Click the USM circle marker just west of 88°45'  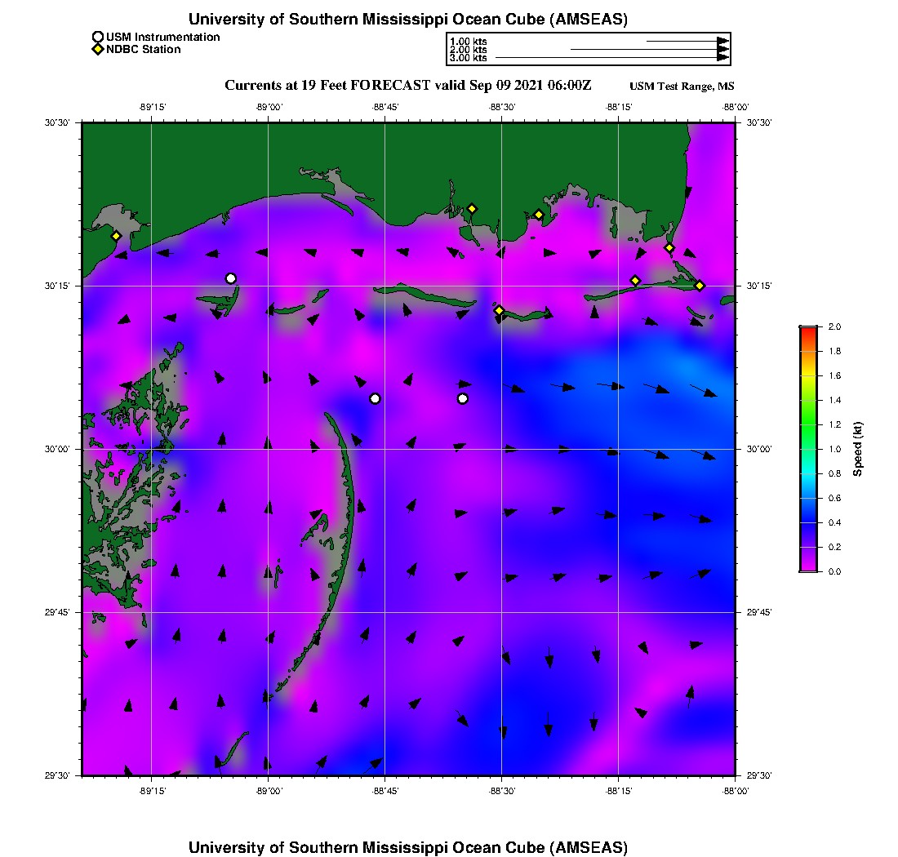click(x=375, y=398)
